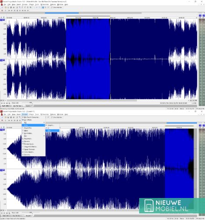Select Normalize in Process menu
The width and height of the screenshot is (205, 220).
pos(33,133)
